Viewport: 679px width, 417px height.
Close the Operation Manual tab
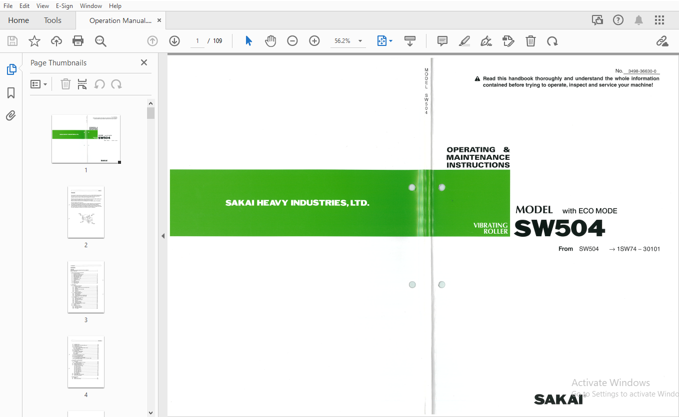click(159, 20)
